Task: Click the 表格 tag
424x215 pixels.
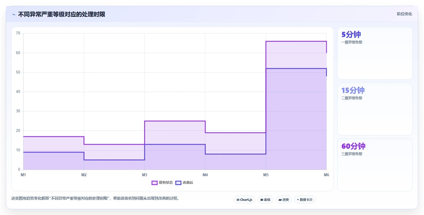Action: point(265,200)
